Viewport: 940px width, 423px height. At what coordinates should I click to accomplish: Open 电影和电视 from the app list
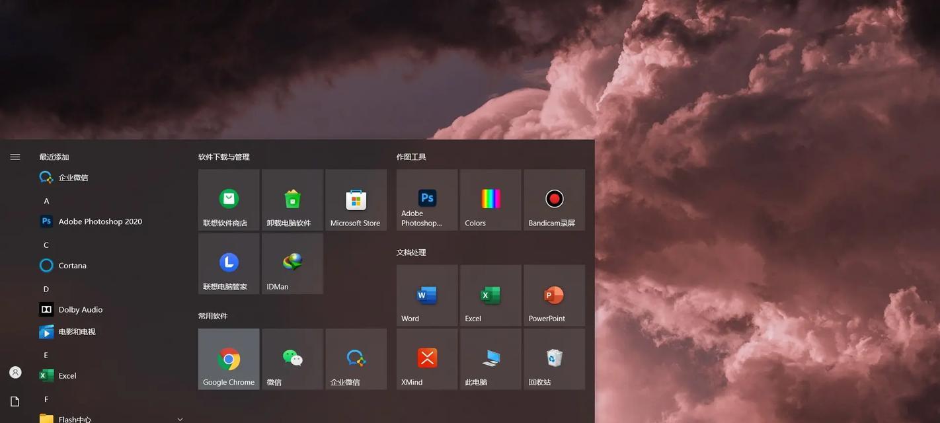point(111,332)
